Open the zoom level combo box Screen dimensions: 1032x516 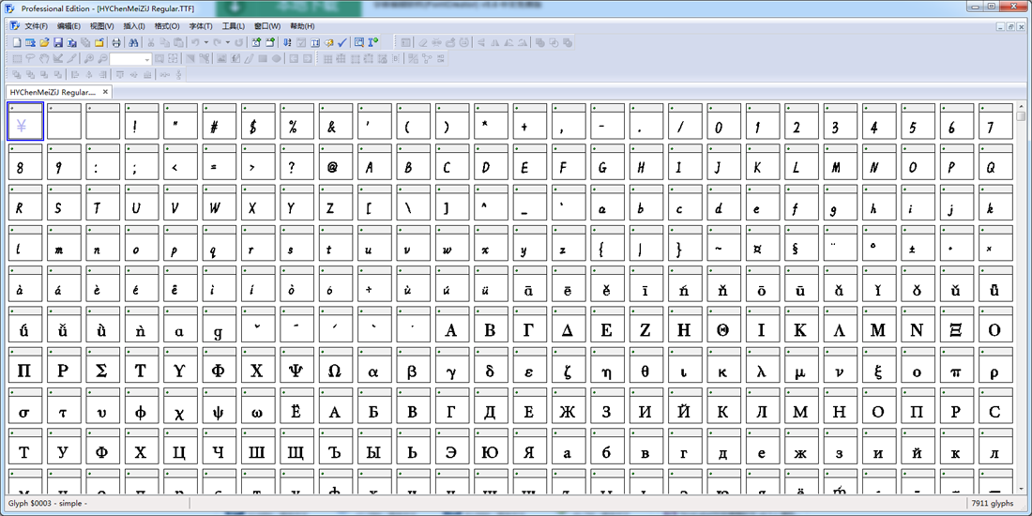(x=131, y=59)
